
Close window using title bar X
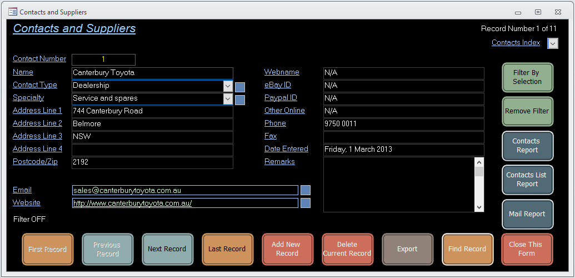558,12
